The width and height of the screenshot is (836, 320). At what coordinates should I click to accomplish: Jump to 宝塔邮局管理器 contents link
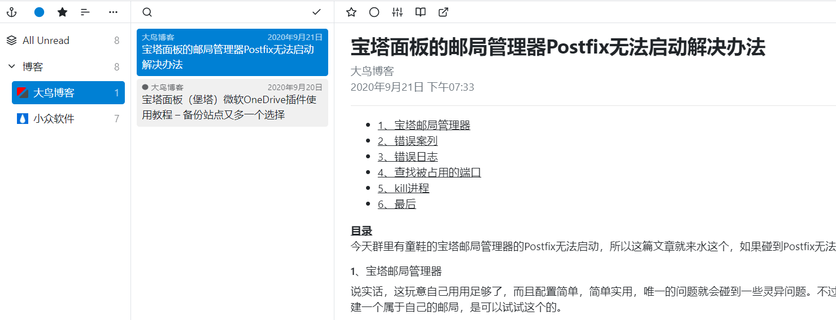[x=424, y=125]
